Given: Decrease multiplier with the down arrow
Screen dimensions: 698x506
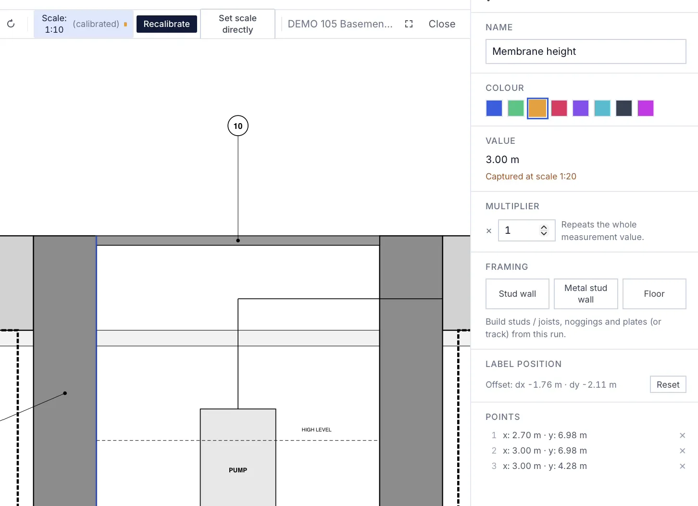Looking at the screenshot, I should pyautogui.click(x=544, y=234).
